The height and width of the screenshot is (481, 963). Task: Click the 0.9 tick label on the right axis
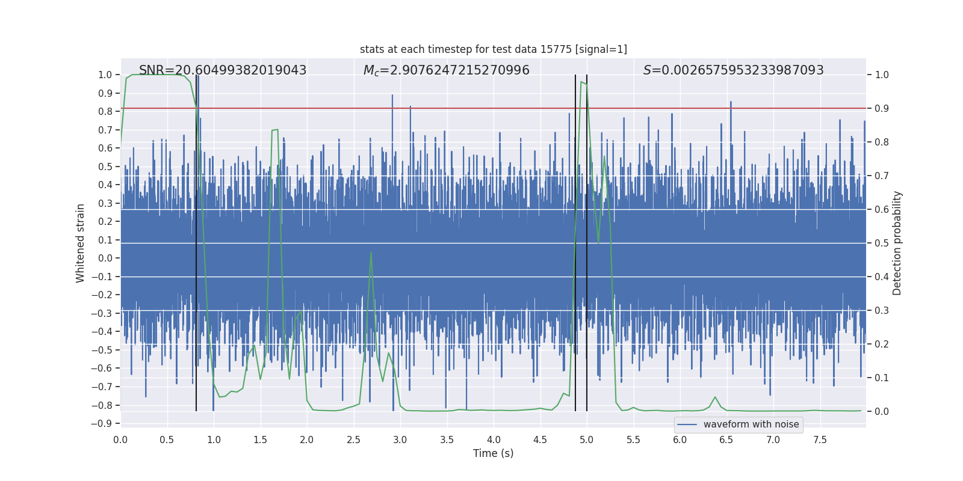(x=882, y=109)
